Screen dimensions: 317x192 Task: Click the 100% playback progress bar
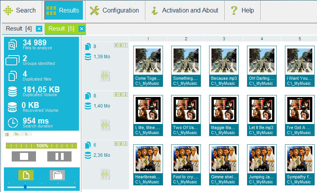tap(41, 146)
